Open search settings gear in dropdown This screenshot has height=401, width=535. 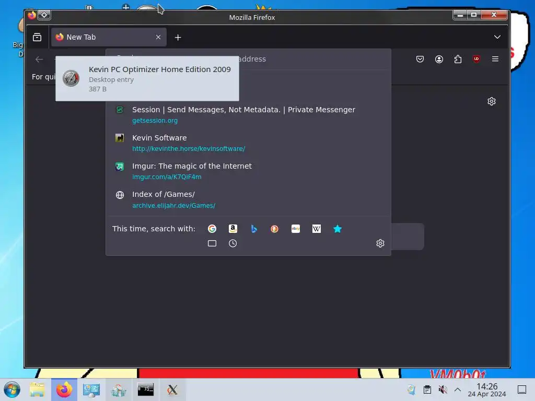(380, 243)
